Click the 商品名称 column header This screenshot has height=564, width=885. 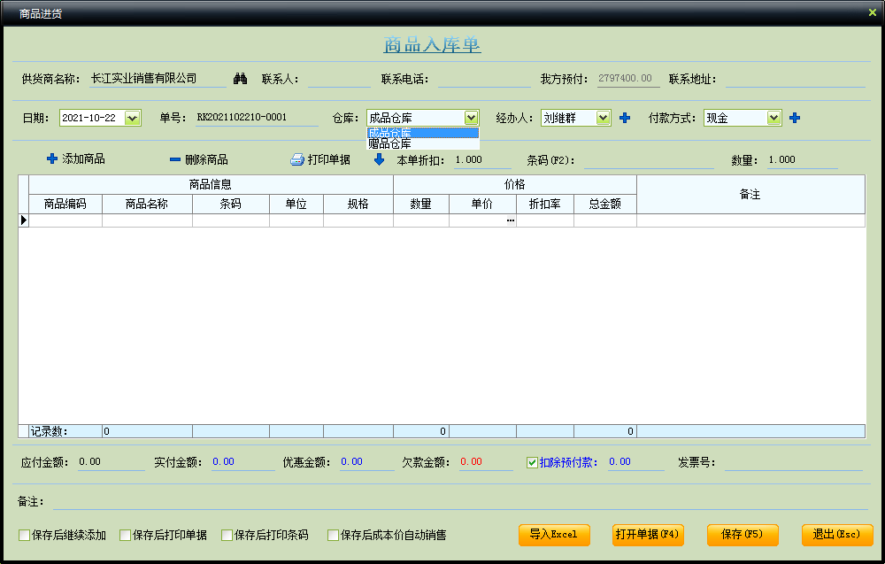tap(147, 204)
